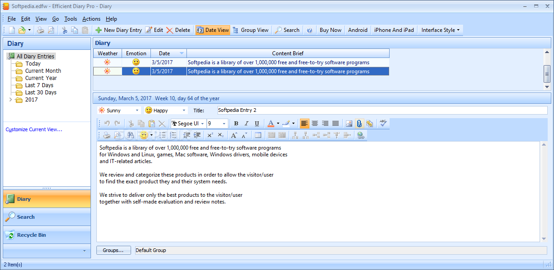Open the Go menu

(x=55, y=19)
